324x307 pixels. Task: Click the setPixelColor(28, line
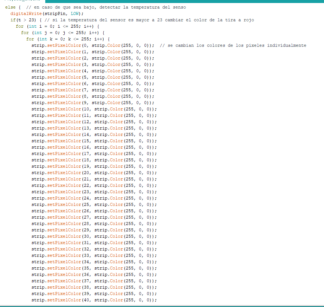tap(94, 224)
